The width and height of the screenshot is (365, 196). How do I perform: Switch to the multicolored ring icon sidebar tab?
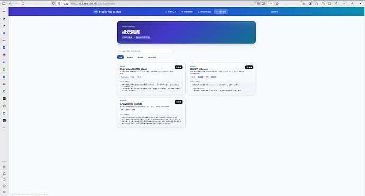click(x=4, y=106)
